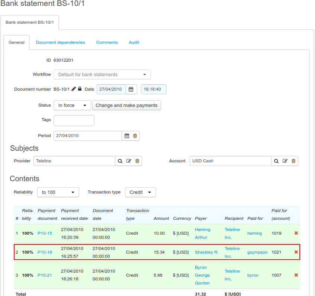
Task: Switch to the General tab
Action: [x=16, y=42]
